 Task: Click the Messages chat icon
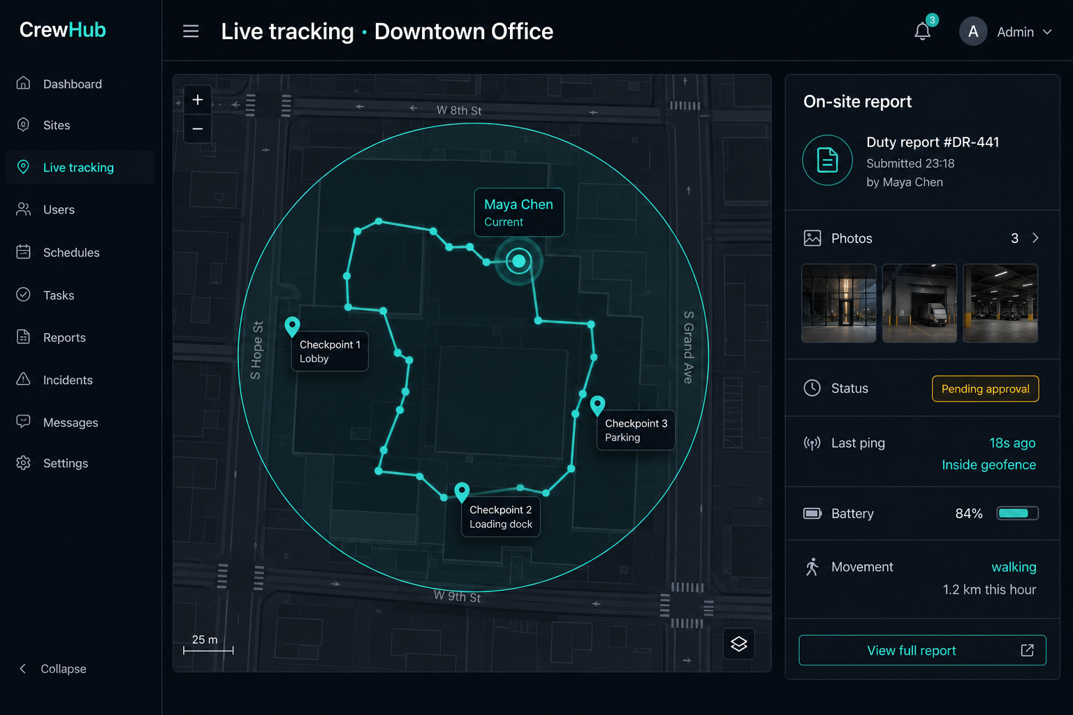(x=23, y=422)
